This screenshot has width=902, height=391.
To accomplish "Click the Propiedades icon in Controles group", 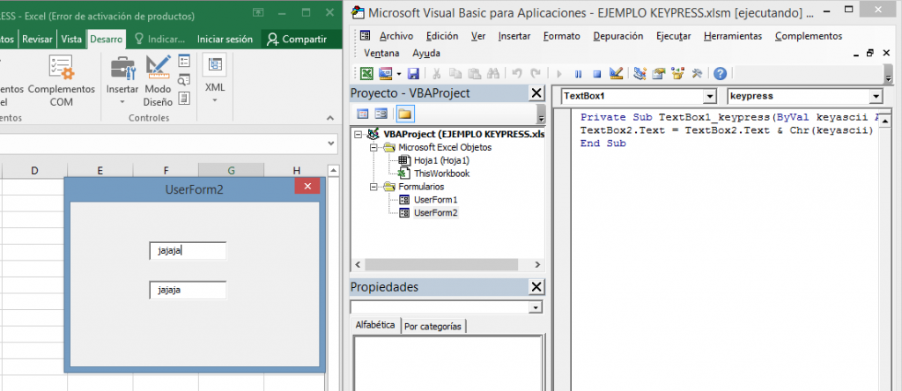I will pos(184,61).
